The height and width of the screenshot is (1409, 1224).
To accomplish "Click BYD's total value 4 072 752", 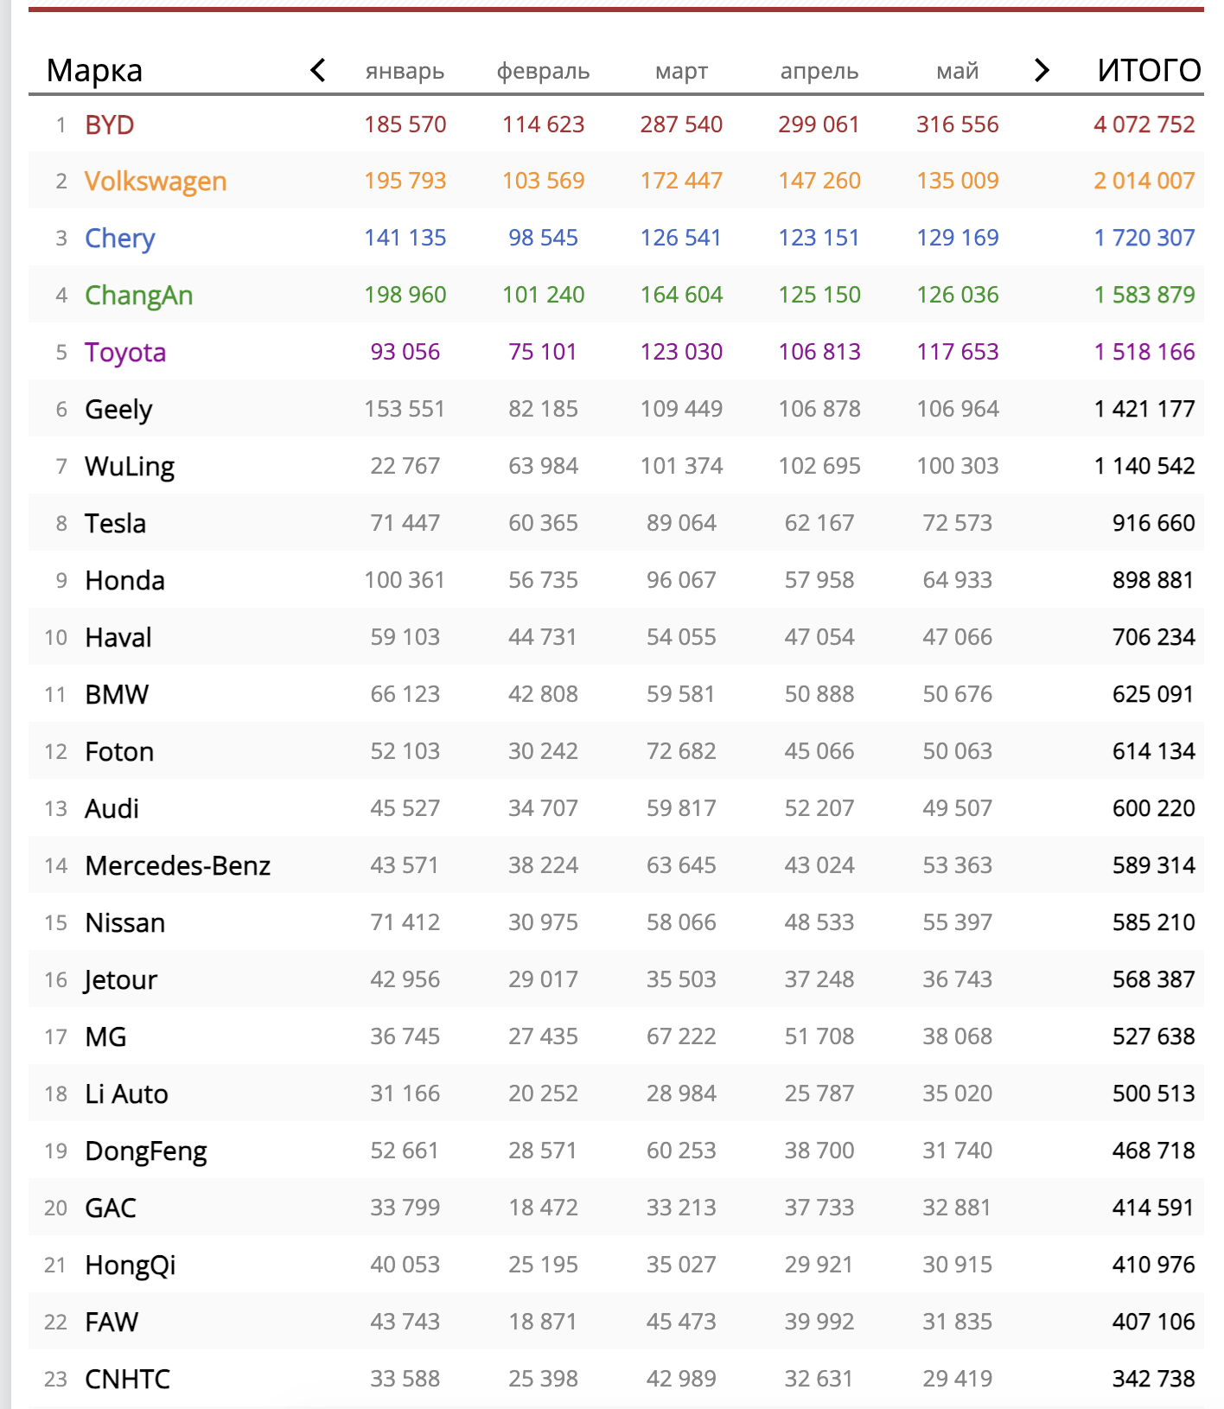I will (1144, 124).
